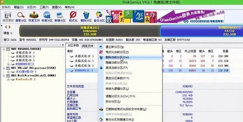Switch to the 分区参数 tab
The height and width of the screenshot is (122, 243).
tap(73, 45)
